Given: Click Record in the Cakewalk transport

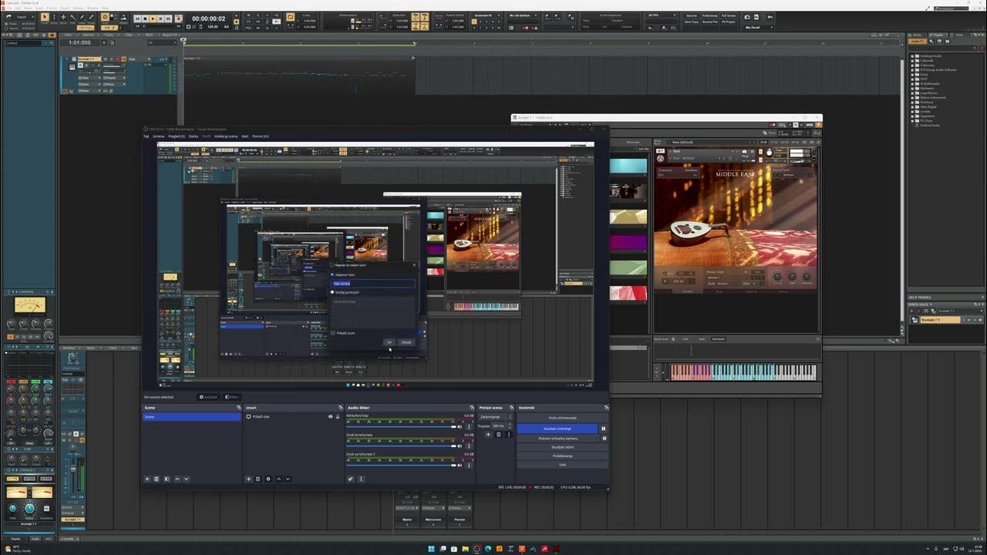Looking at the screenshot, I should pyautogui.click(x=178, y=18).
